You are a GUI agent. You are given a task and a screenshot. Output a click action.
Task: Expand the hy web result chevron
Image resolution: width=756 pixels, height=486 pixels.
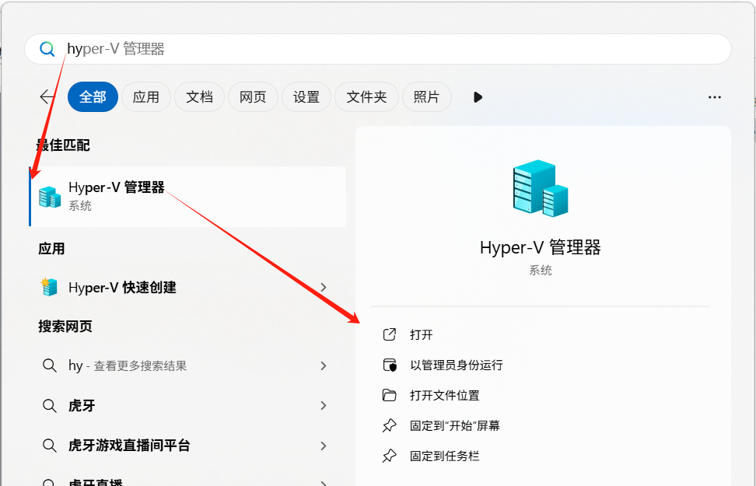(x=324, y=366)
